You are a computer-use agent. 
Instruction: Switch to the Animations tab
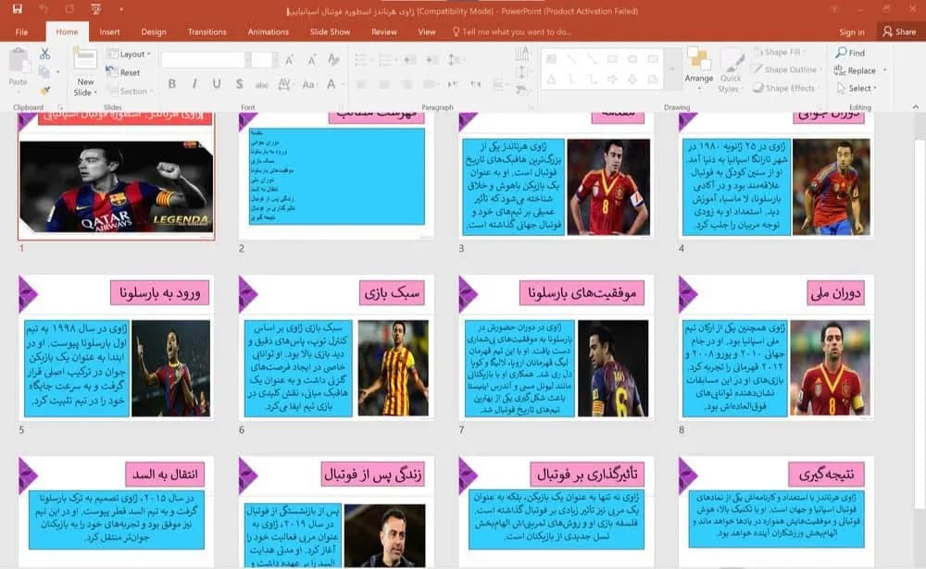[269, 31]
